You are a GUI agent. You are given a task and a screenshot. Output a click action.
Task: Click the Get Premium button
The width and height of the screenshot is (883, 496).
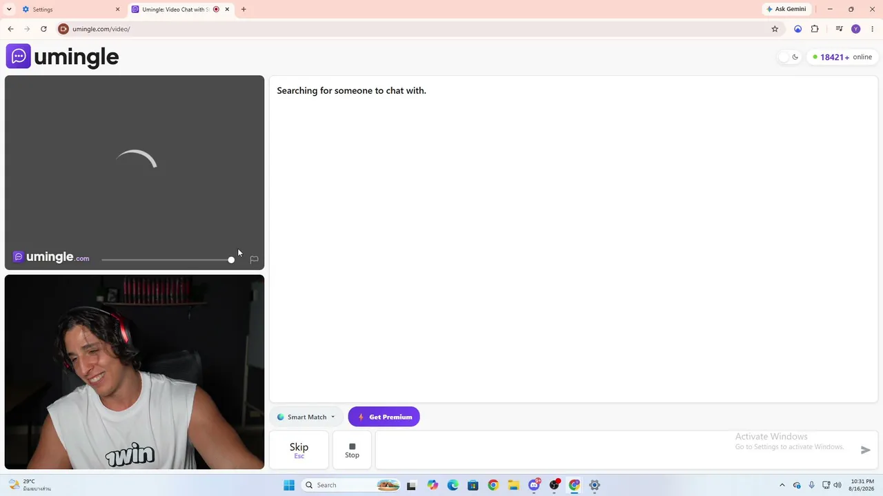point(384,417)
